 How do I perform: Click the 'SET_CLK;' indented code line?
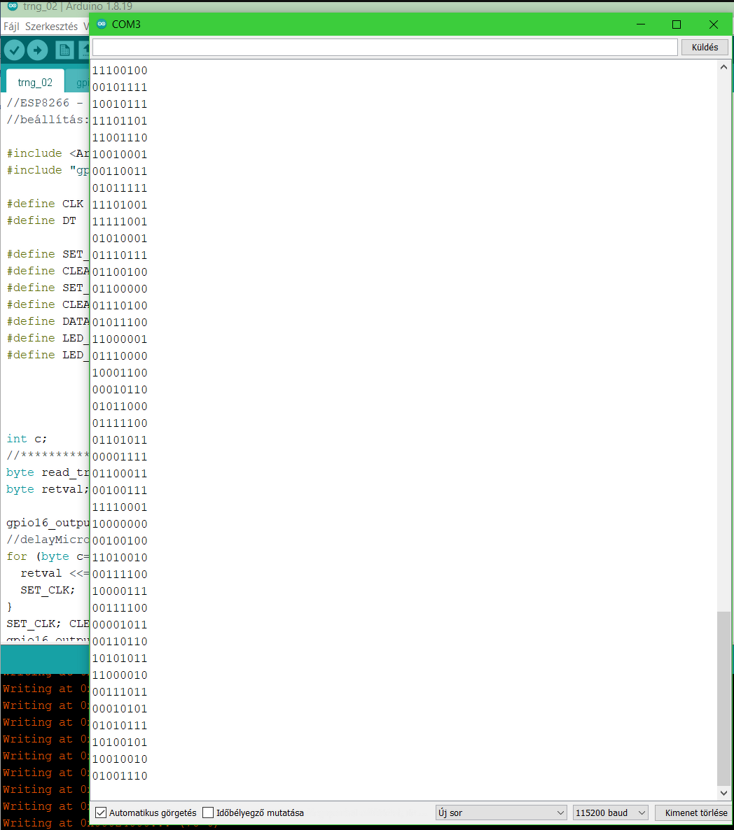(48, 590)
